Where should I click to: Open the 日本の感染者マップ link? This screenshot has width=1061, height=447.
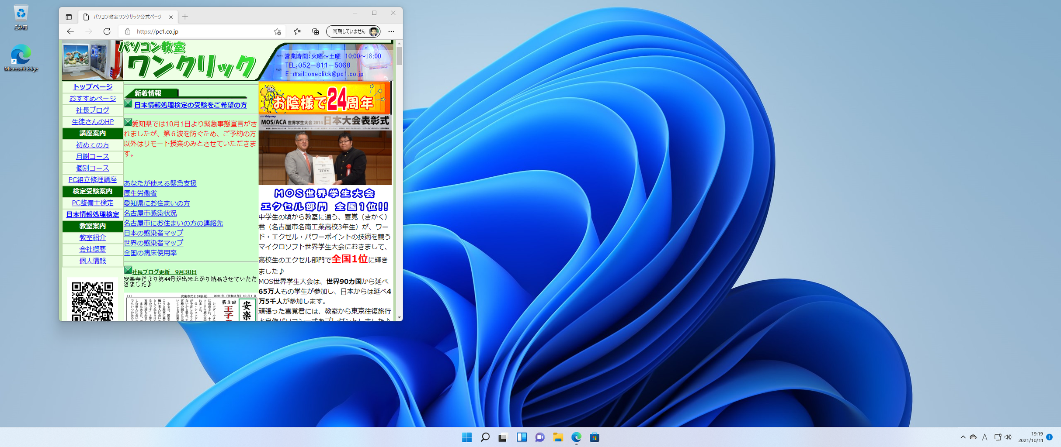[153, 233]
